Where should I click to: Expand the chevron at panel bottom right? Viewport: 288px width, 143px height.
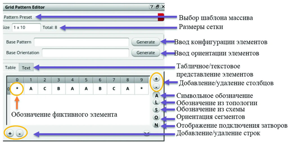pyautogui.click(x=147, y=133)
